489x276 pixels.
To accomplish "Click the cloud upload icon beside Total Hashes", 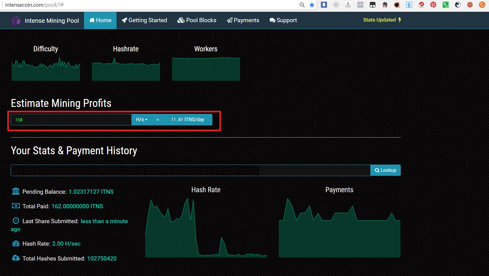I will pos(16,258).
